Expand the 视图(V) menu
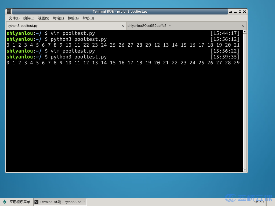 [44, 18]
